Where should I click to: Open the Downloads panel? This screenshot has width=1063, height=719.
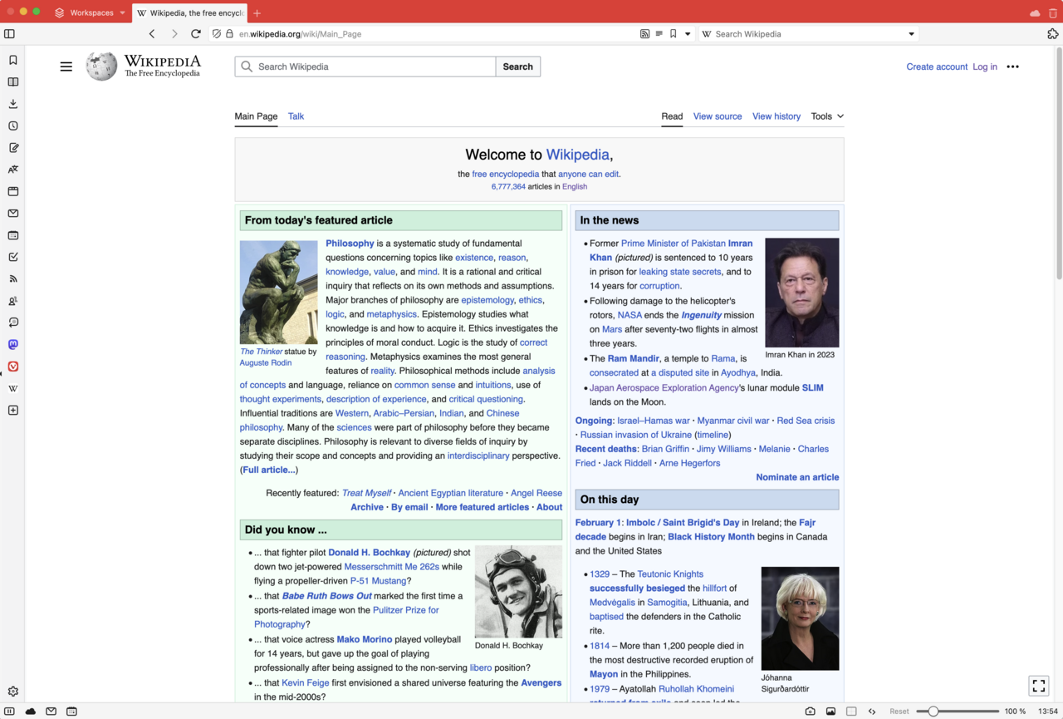12,104
